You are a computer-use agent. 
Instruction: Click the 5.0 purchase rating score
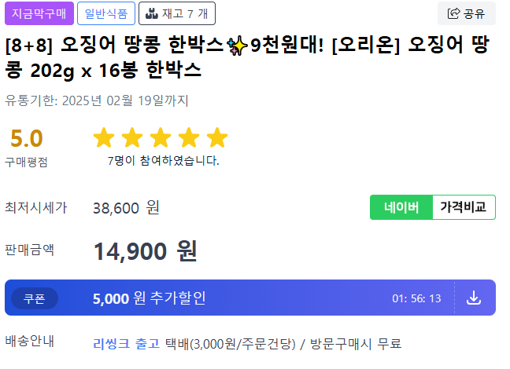click(26, 139)
